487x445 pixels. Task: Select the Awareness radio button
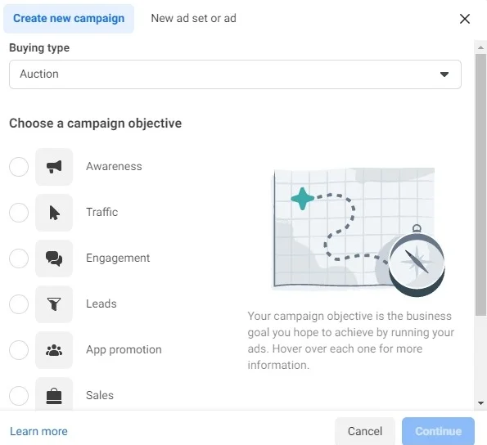19,167
